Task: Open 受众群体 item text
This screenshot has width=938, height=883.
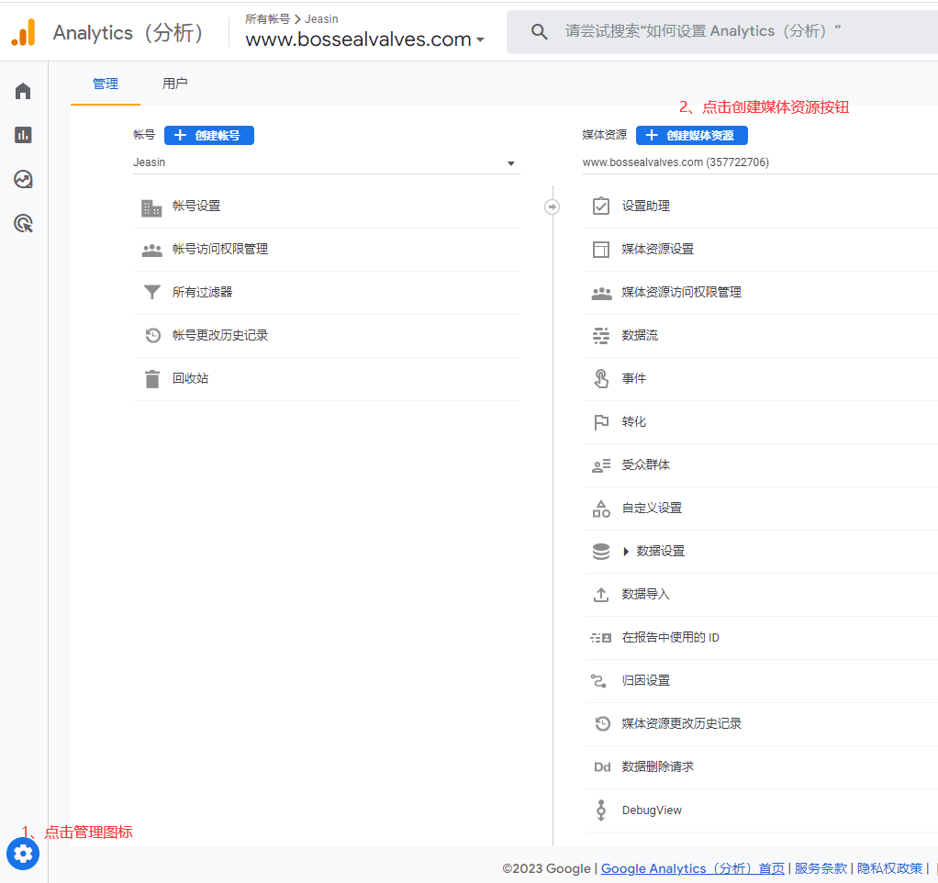Action: 645,464
